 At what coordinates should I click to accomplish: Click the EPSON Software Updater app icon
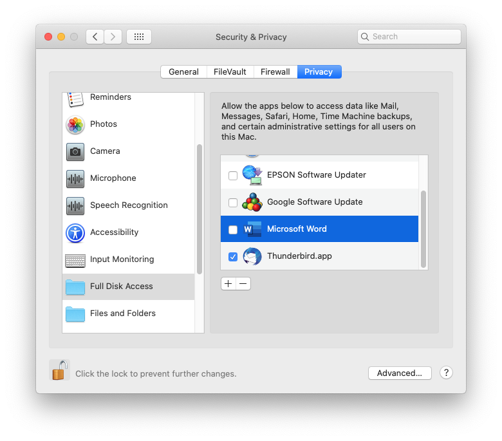[x=252, y=175]
